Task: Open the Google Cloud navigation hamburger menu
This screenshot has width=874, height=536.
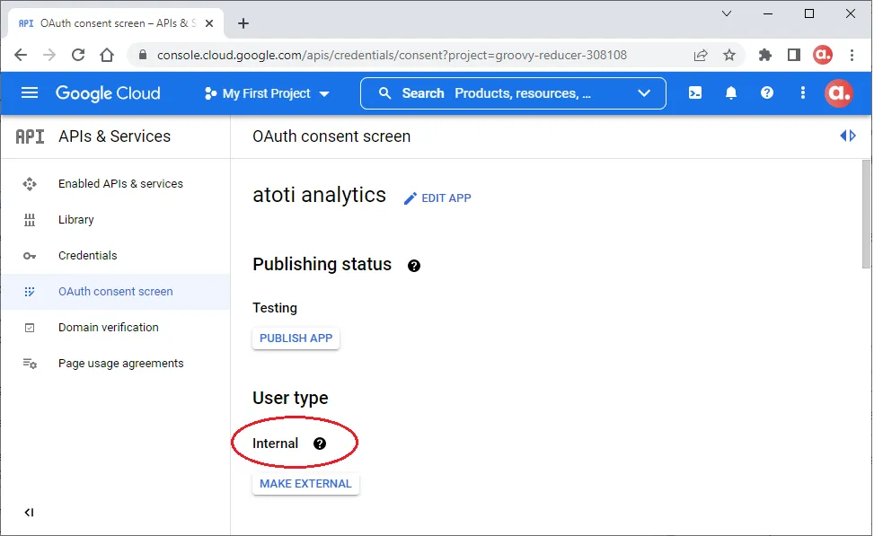Action: click(30, 93)
